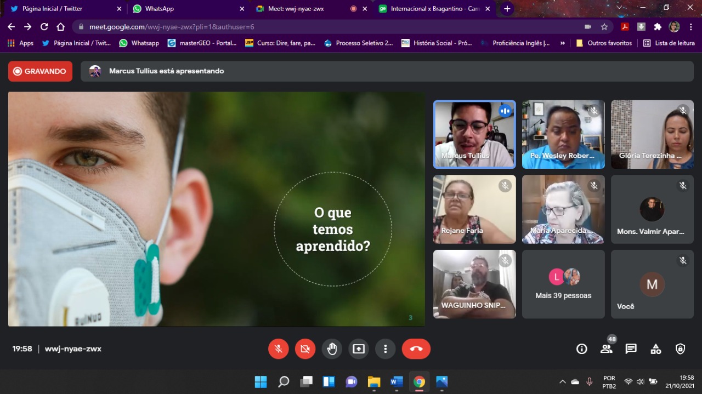Image resolution: width=702 pixels, height=394 pixels.
Task: Toggle the camera on or off
Action: 305,349
